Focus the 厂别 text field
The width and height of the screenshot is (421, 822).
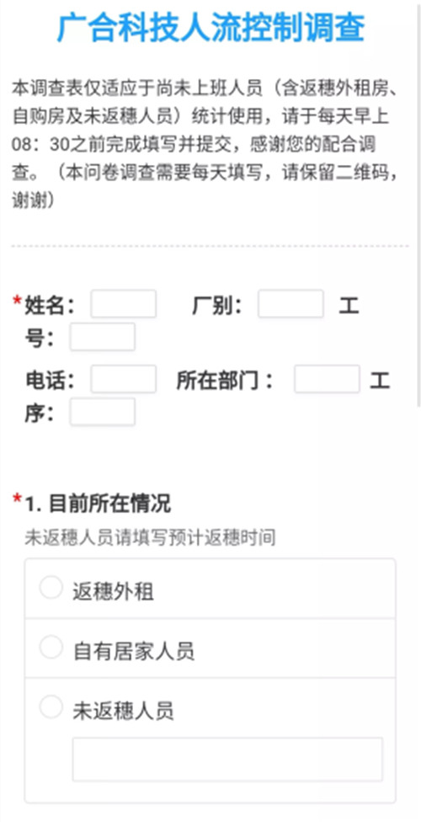click(x=290, y=303)
